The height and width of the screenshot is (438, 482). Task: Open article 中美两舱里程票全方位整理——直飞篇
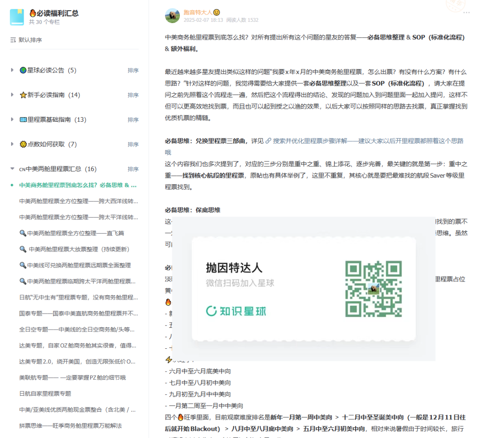click(x=71, y=233)
